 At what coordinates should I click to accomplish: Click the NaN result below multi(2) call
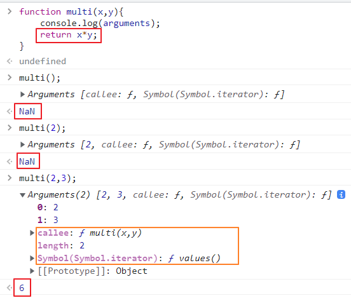[27, 161]
